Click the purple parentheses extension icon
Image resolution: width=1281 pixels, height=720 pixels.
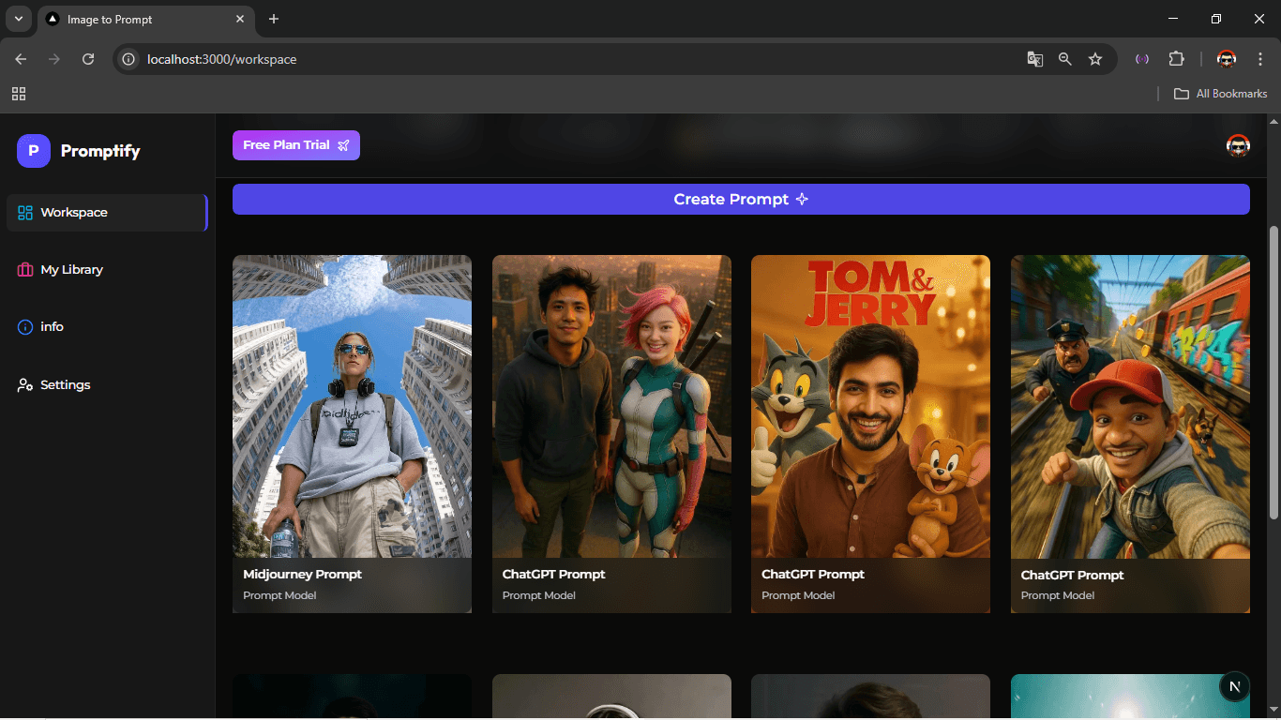[x=1142, y=59]
